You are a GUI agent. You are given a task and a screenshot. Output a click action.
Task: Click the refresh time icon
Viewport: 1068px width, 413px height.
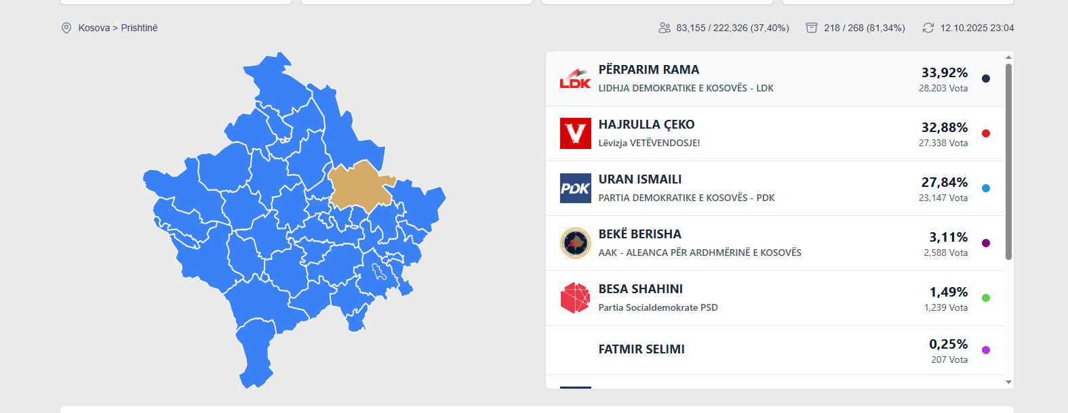click(928, 28)
